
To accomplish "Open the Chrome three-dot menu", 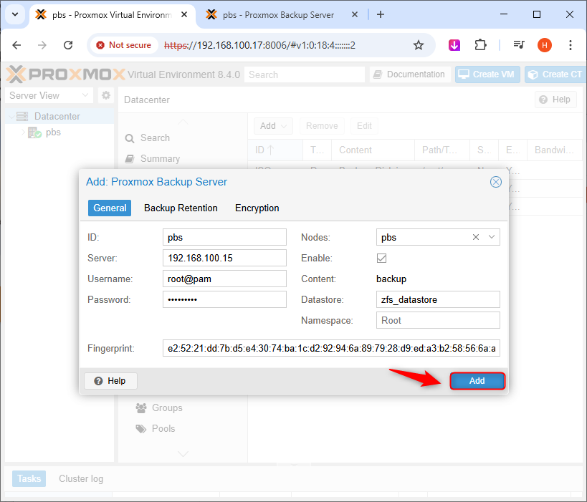I will 571,45.
